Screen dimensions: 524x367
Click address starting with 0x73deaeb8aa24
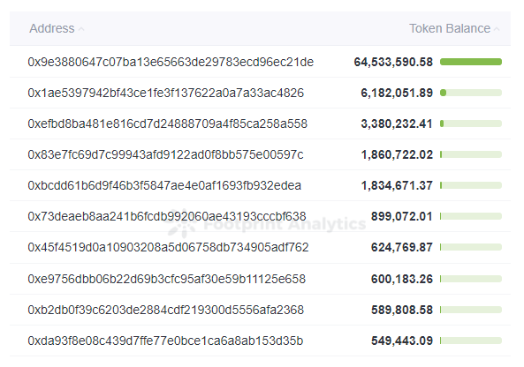pyautogui.click(x=167, y=216)
